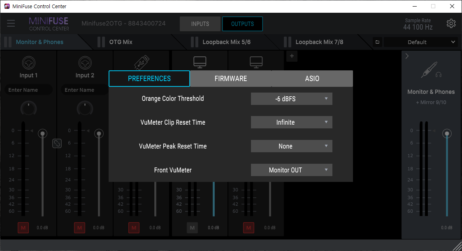Click the Monitor & Phones output fader handle
This screenshot has width=462, height=251.
click(x=447, y=134)
